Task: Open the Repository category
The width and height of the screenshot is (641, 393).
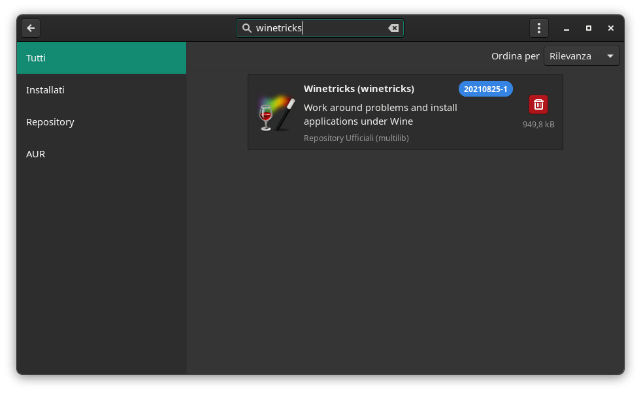Action: click(101, 122)
